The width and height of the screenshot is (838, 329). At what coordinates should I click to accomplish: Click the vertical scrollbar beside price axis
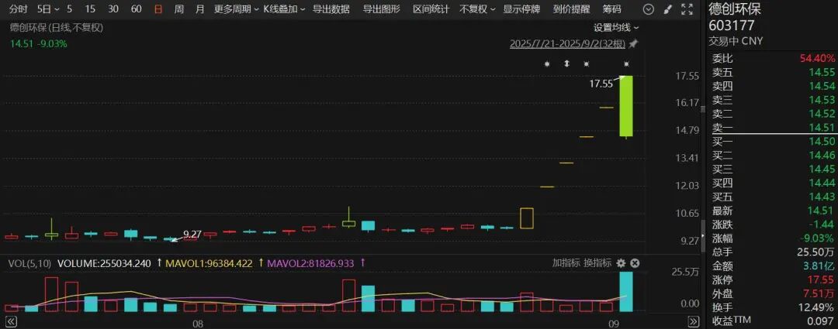pyautogui.click(x=703, y=235)
